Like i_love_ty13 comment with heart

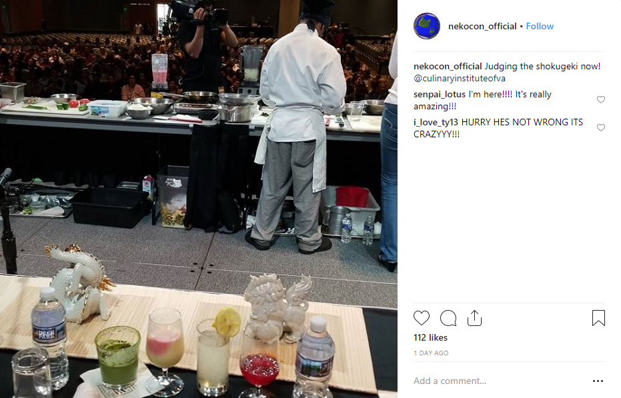pos(601,127)
